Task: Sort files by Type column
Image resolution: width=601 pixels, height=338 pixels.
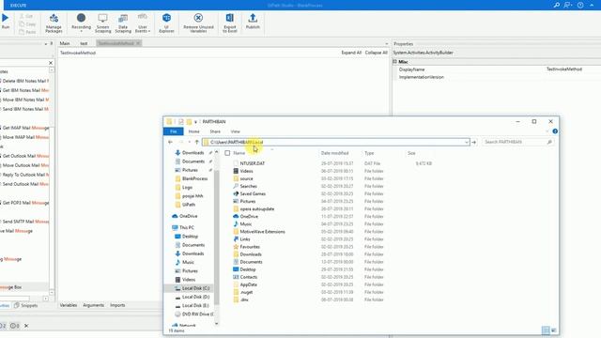Action: tap(369, 153)
